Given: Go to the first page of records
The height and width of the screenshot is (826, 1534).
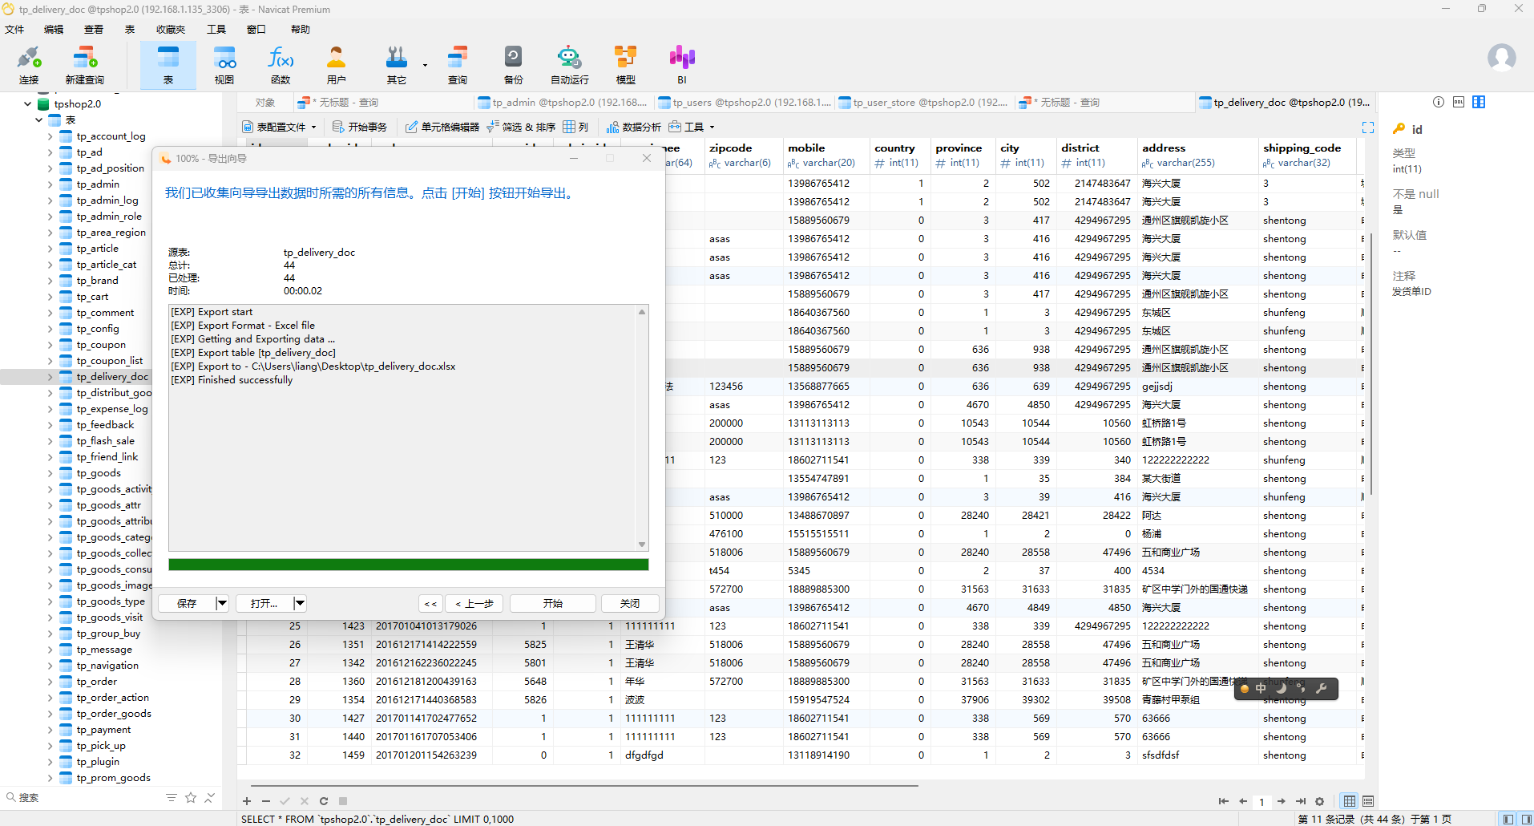Looking at the screenshot, I should [x=1223, y=801].
